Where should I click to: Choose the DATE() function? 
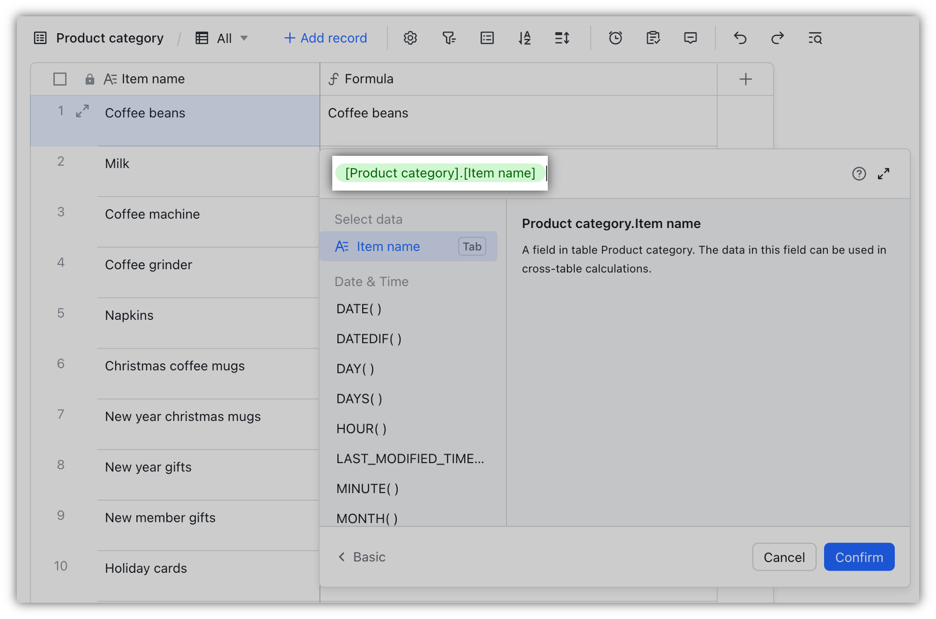click(359, 309)
